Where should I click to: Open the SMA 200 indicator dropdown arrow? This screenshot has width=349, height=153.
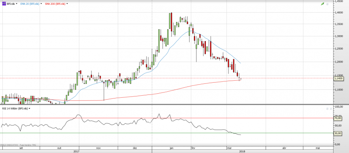67,4
